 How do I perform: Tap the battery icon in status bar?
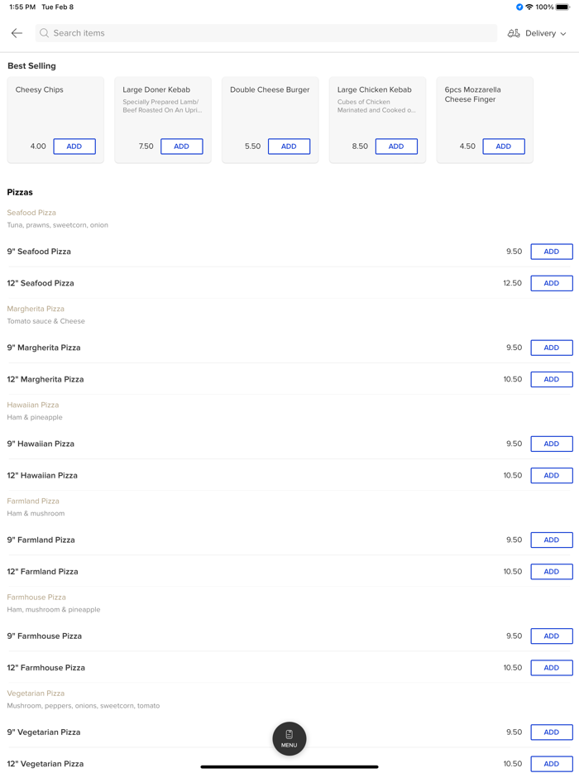pos(562,7)
